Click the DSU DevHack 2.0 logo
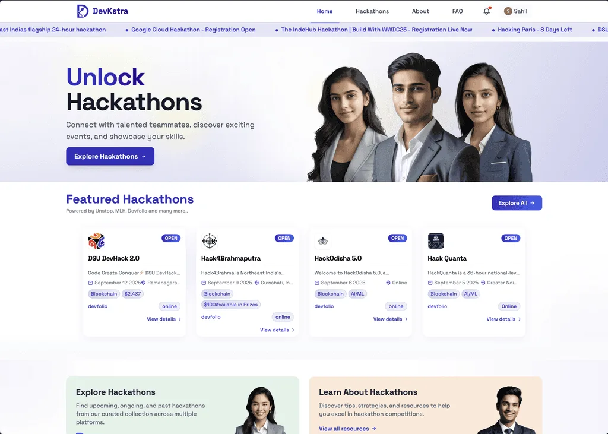This screenshot has height=434, width=608. [x=96, y=241]
